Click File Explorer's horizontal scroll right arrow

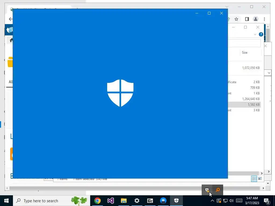click(262, 173)
